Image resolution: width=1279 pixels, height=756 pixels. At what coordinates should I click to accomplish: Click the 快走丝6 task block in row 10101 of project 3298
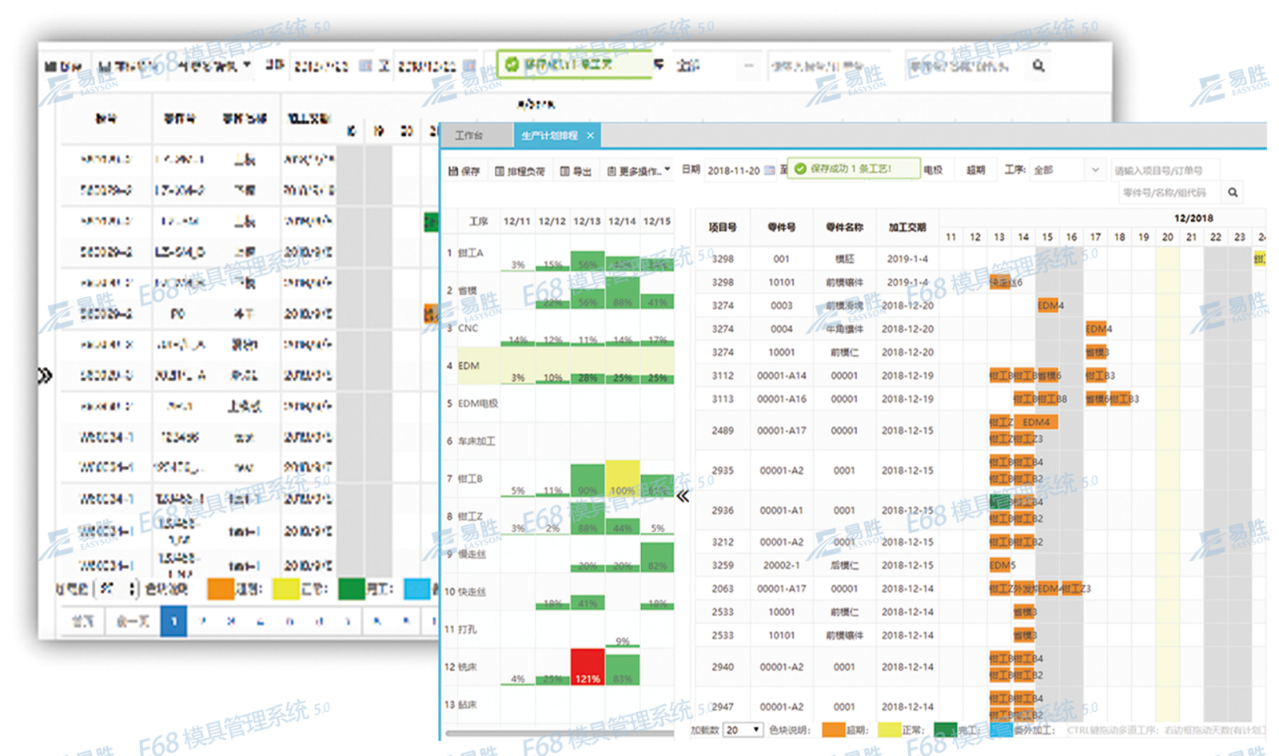pyautogui.click(x=1001, y=282)
